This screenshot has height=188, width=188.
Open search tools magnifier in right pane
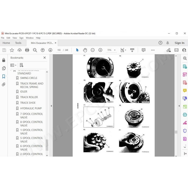coord(185,58)
